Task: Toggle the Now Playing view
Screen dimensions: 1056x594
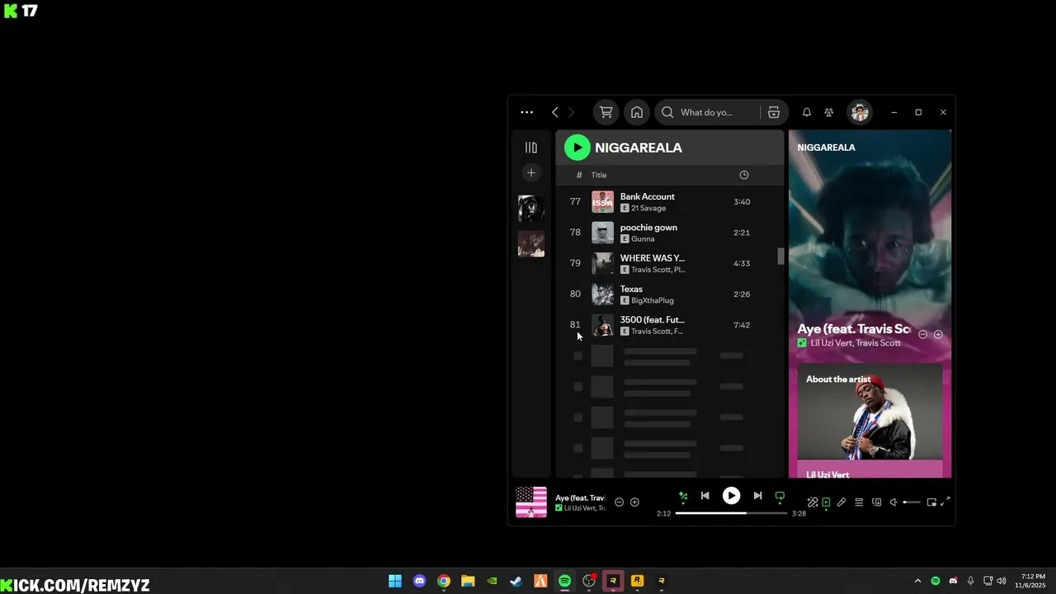Action: coord(826,502)
